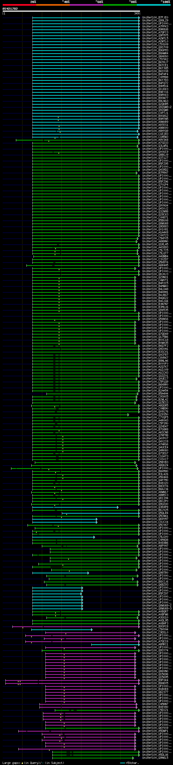The height and width of the screenshot is (765, 173).
Task: Select hit UniRef100_C0H871
Action: (x=155, y=217)
